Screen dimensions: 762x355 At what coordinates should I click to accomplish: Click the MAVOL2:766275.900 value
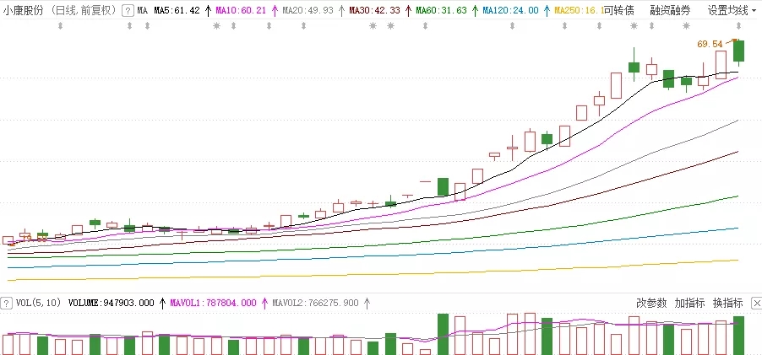tap(315, 303)
